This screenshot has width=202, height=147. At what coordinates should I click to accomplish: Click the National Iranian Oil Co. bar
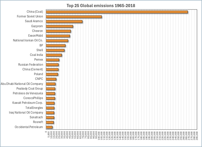pos(57,41)
